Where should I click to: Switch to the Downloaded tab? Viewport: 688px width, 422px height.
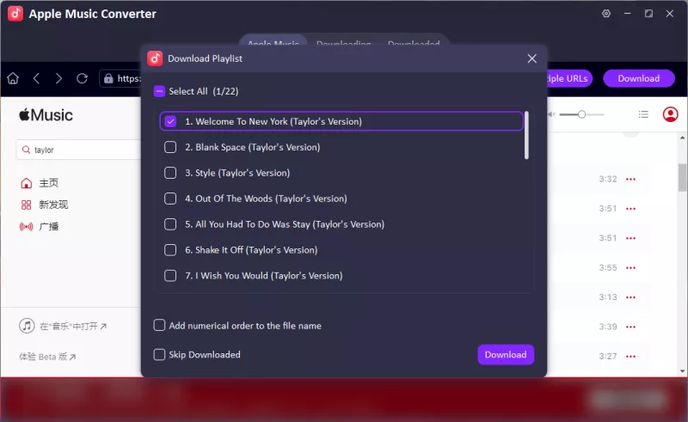(x=414, y=44)
